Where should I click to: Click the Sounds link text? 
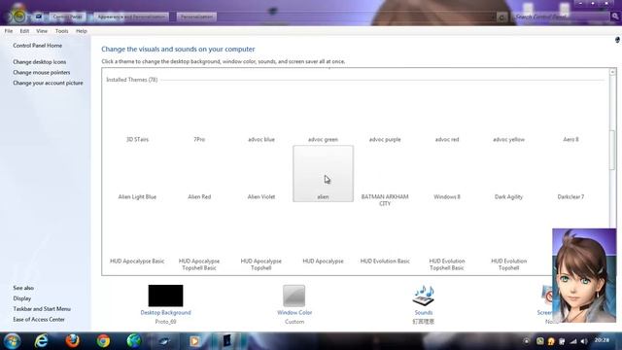(x=424, y=313)
